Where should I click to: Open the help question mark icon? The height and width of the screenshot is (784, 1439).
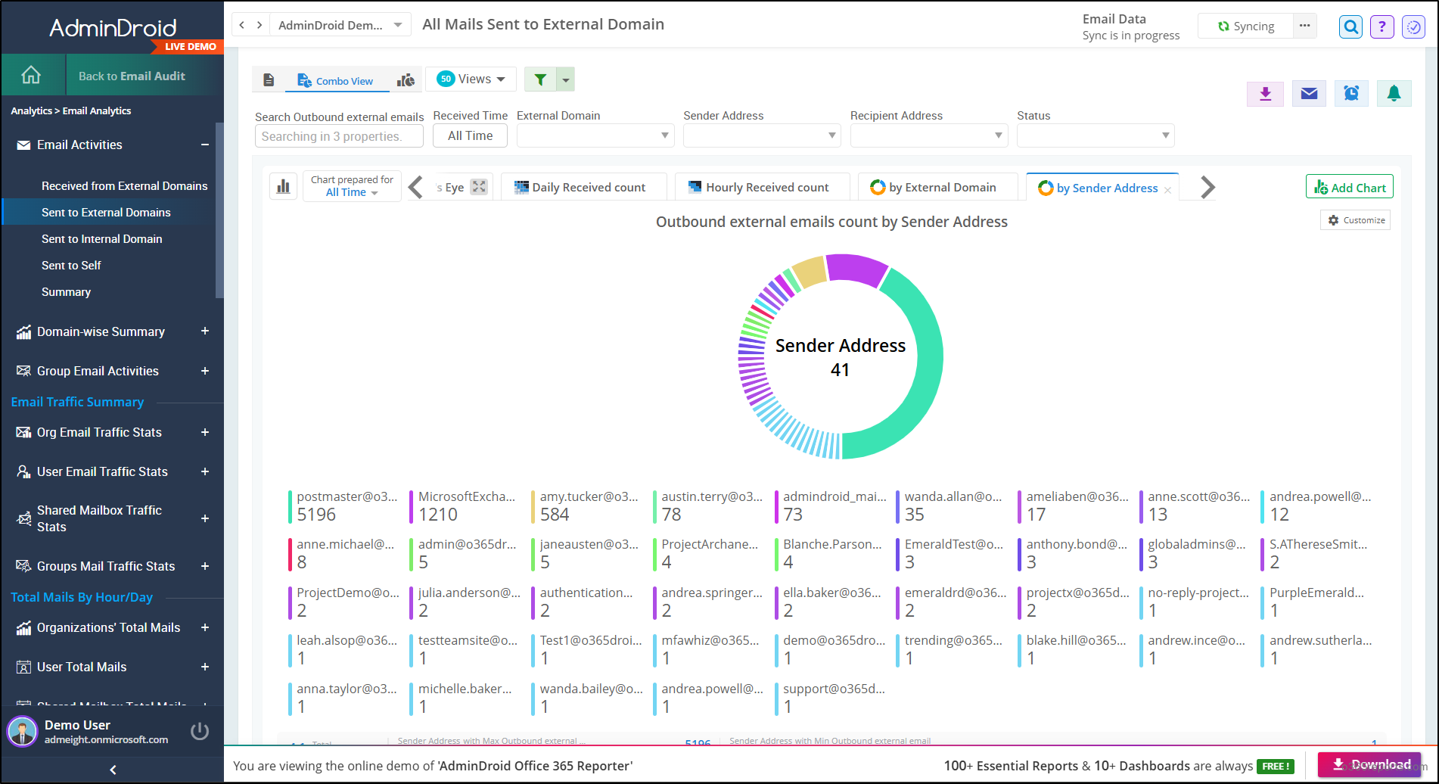click(1382, 27)
